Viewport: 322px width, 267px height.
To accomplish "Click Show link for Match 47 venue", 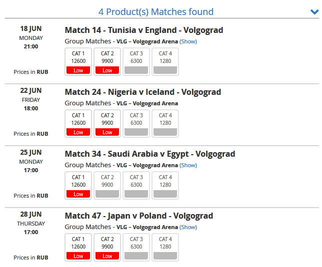I will tap(188, 227).
